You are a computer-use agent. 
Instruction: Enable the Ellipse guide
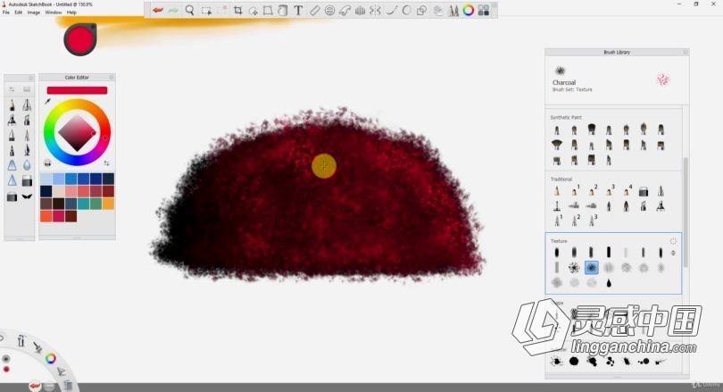329,10
